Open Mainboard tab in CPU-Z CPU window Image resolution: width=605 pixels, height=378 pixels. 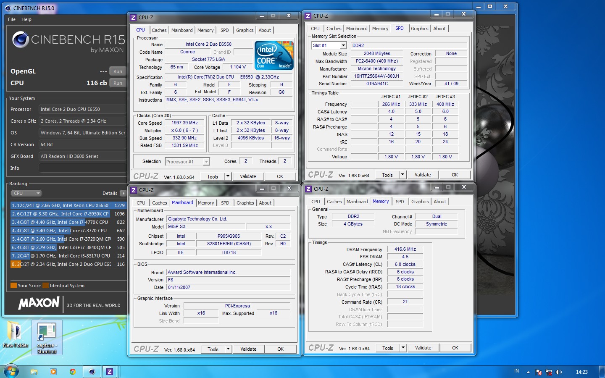click(x=182, y=30)
